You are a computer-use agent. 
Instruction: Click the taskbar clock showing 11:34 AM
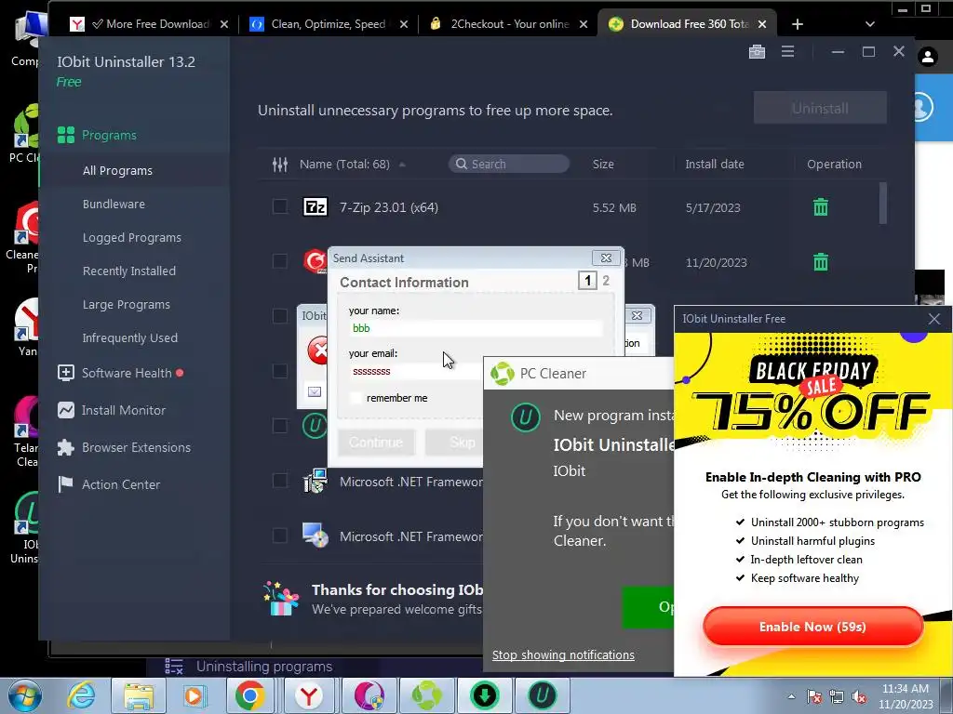coord(906,696)
